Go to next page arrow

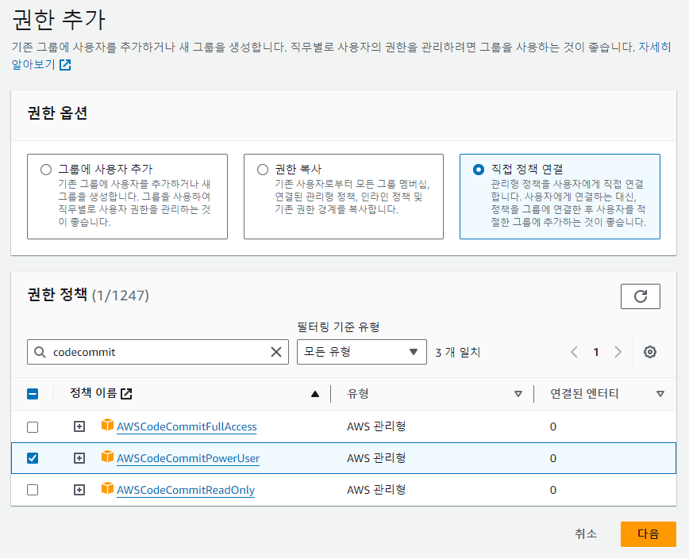point(618,352)
